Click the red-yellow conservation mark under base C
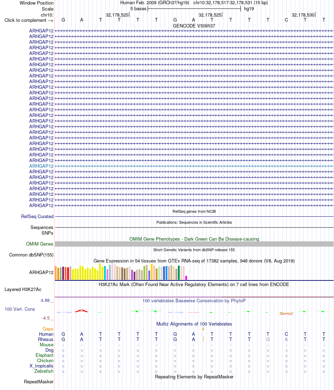This screenshot has width=334, height=390. coord(286,313)
